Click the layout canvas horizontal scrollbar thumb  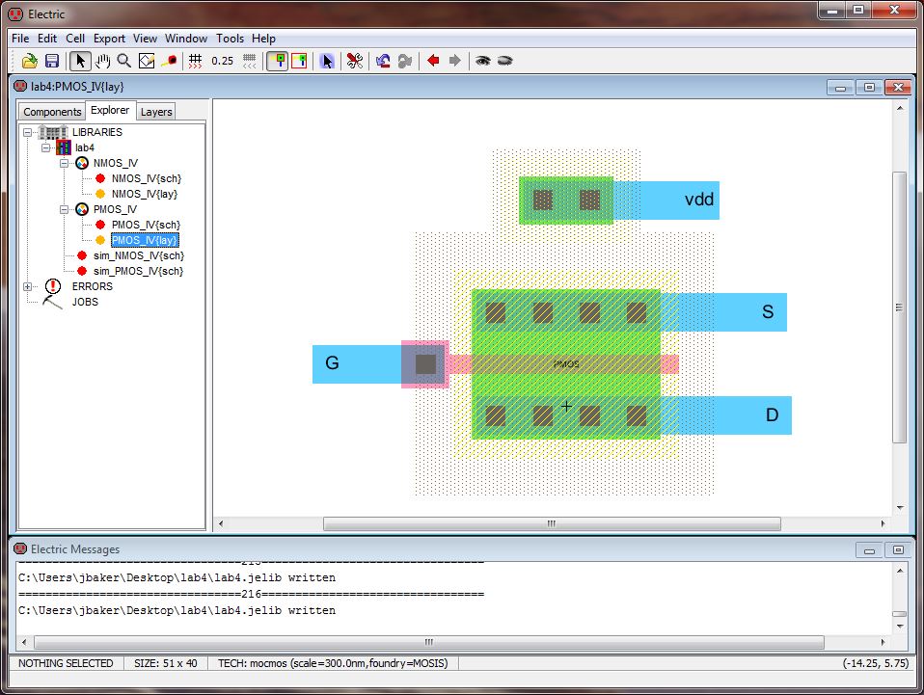click(x=552, y=524)
